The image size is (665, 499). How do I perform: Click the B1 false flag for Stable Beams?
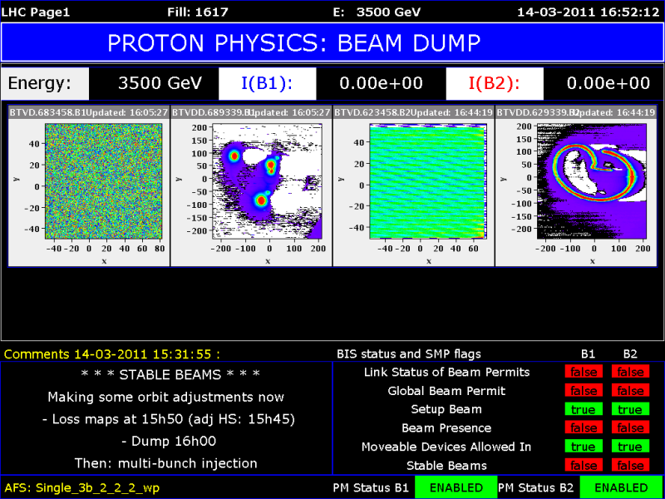(584, 466)
